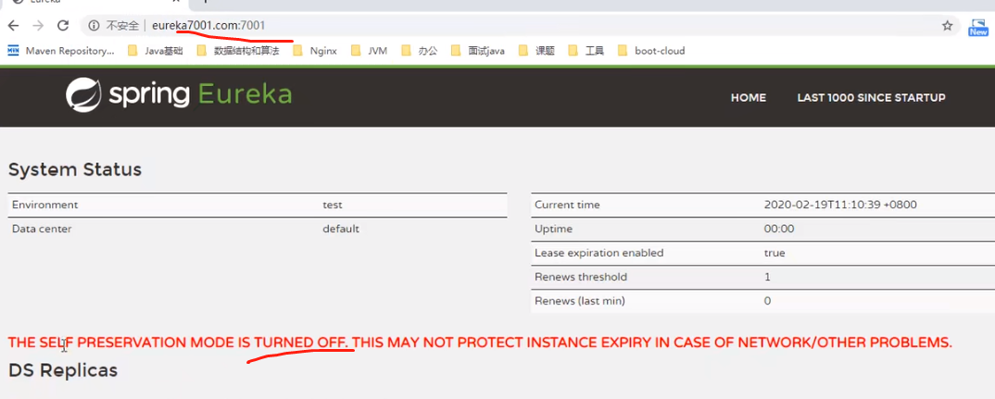Screen dimensions: 995x399
Task: Click the timestamp 2020-02-19T11:10:39 +0800
Action: click(x=840, y=205)
